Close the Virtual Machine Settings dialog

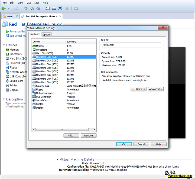pyautogui.click(x=163, y=28)
